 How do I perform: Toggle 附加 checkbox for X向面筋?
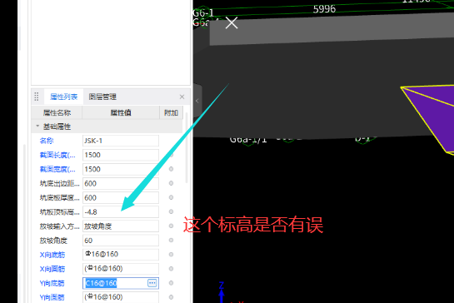click(x=171, y=269)
